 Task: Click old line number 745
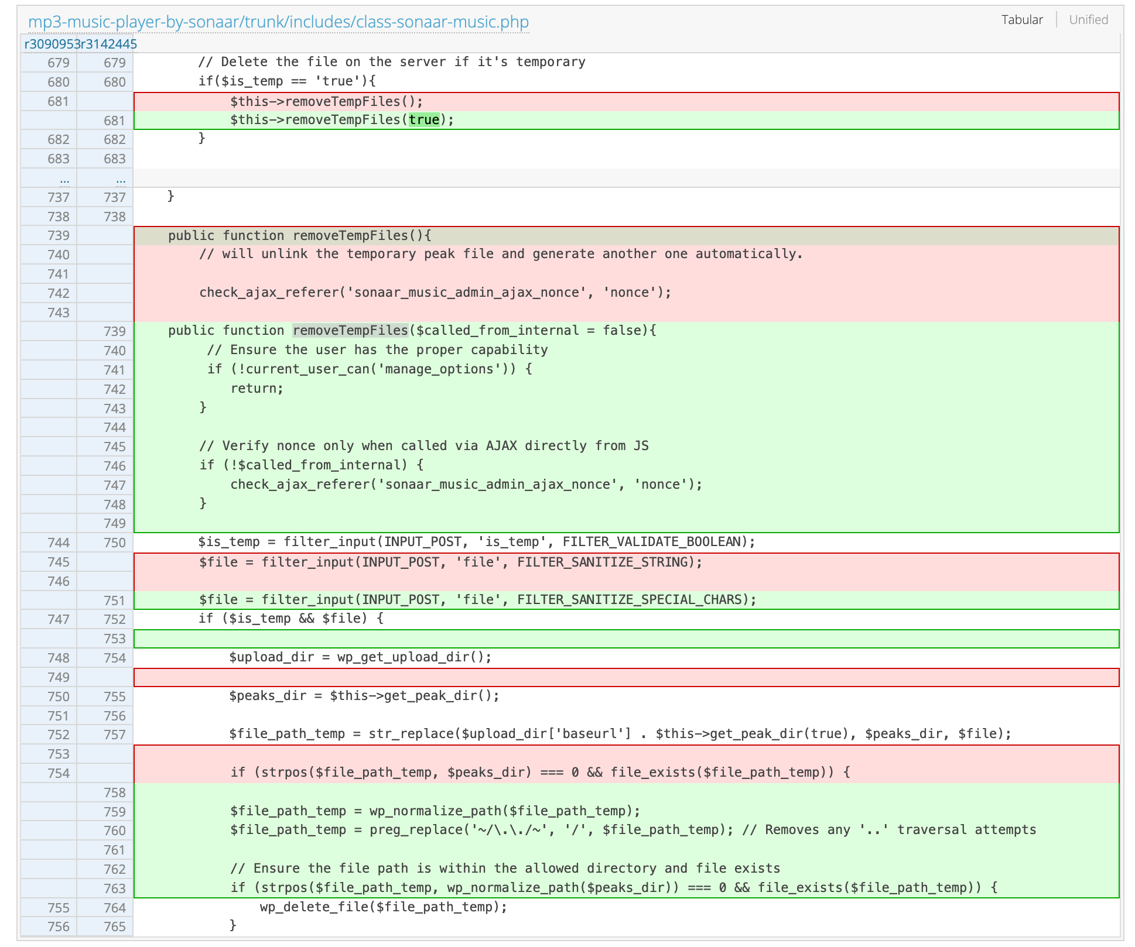point(58,562)
